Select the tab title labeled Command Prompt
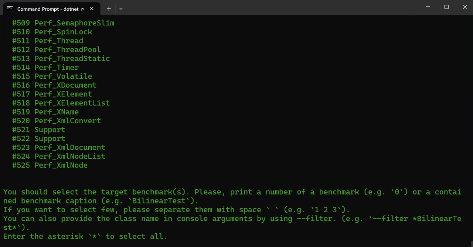The image size is (473, 247). pyautogui.click(x=48, y=9)
